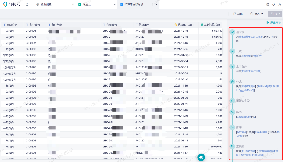Click the 排序 step title

pos(239,127)
